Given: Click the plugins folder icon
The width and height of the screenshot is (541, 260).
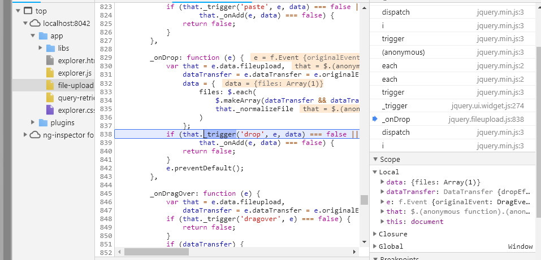Looking at the screenshot, I should (42, 122).
